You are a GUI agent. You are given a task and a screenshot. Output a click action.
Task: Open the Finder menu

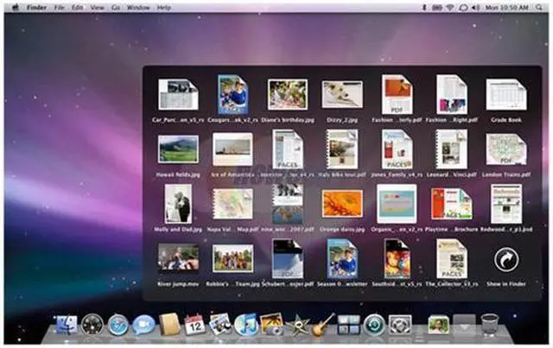click(36, 8)
